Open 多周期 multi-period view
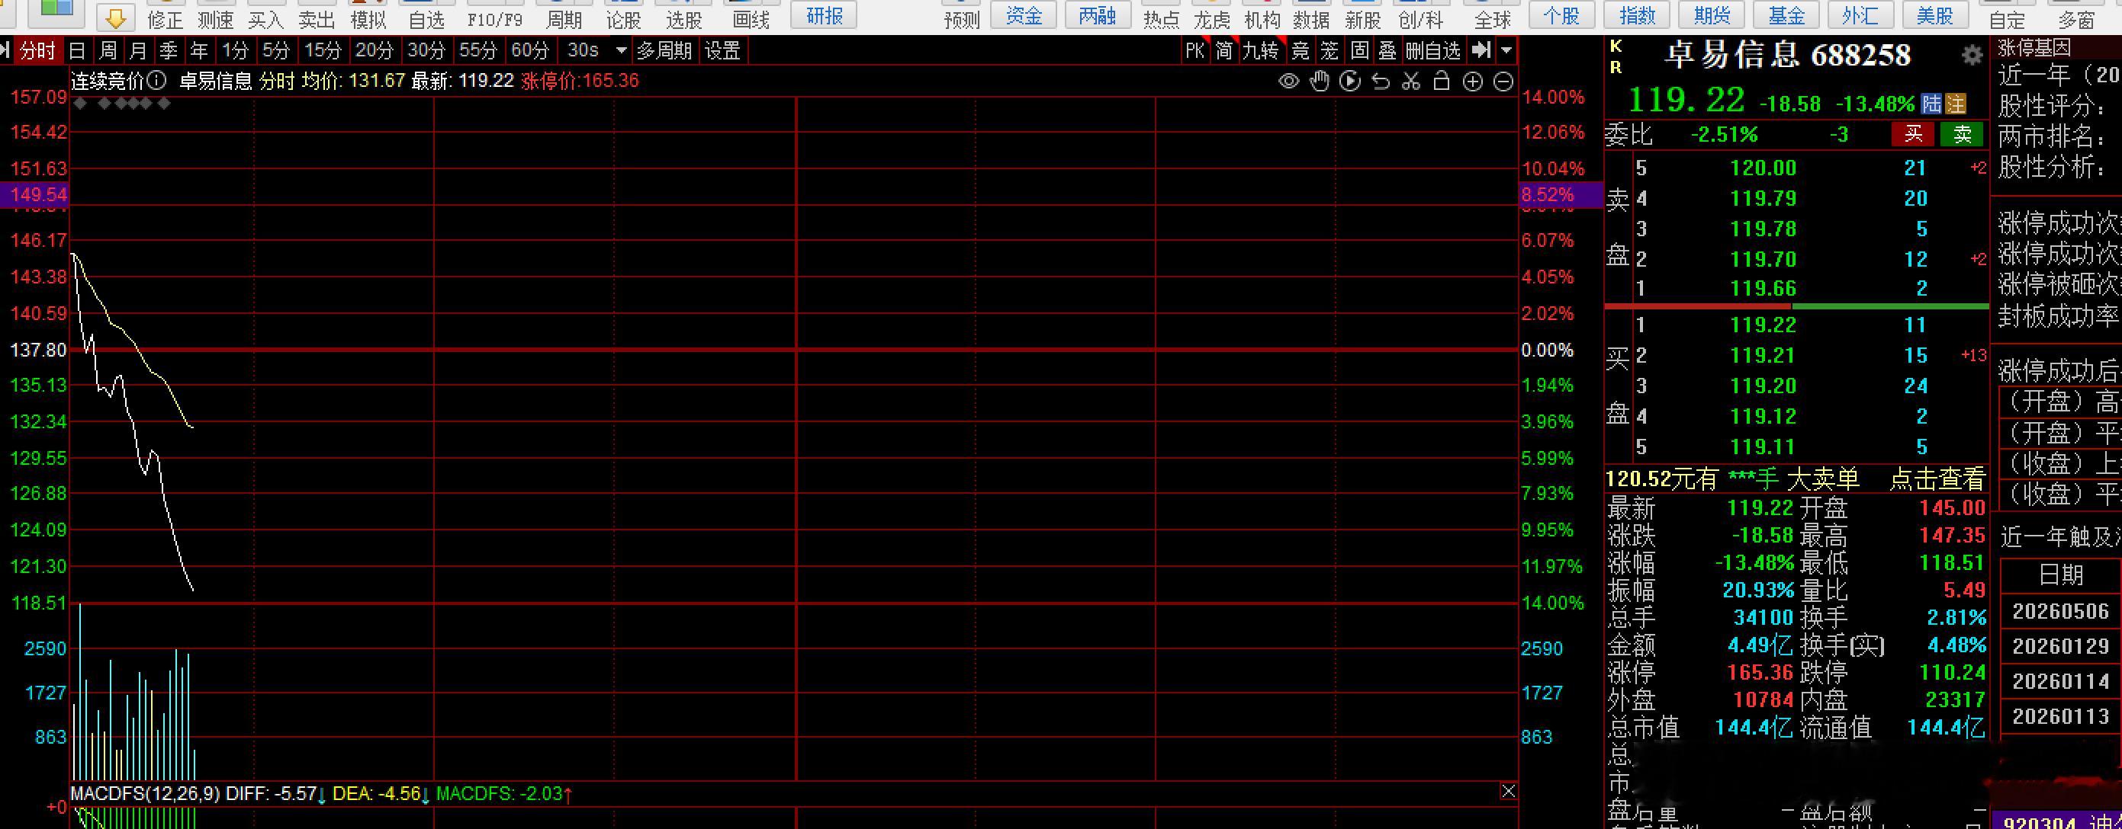This screenshot has width=2122, height=829. (664, 51)
